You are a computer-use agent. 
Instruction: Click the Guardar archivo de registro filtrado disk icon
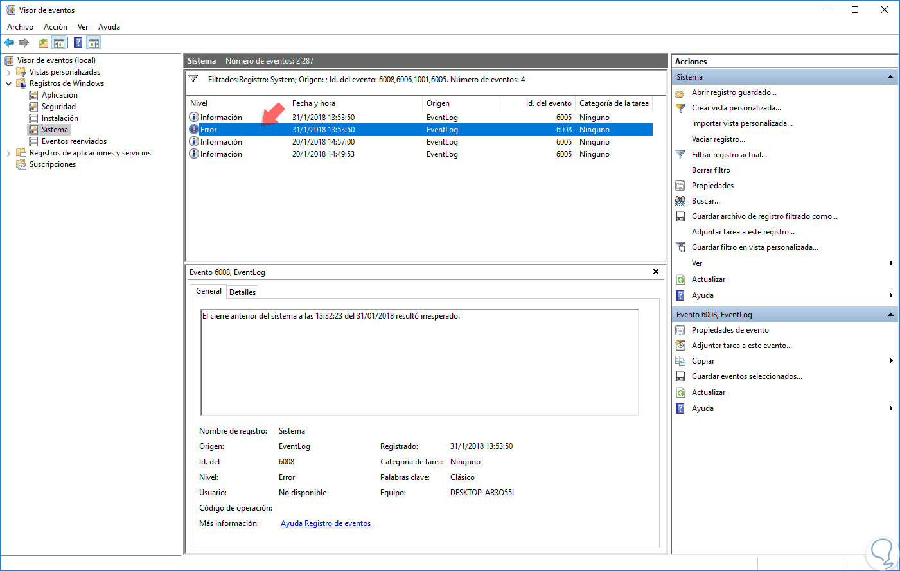pyautogui.click(x=680, y=216)
